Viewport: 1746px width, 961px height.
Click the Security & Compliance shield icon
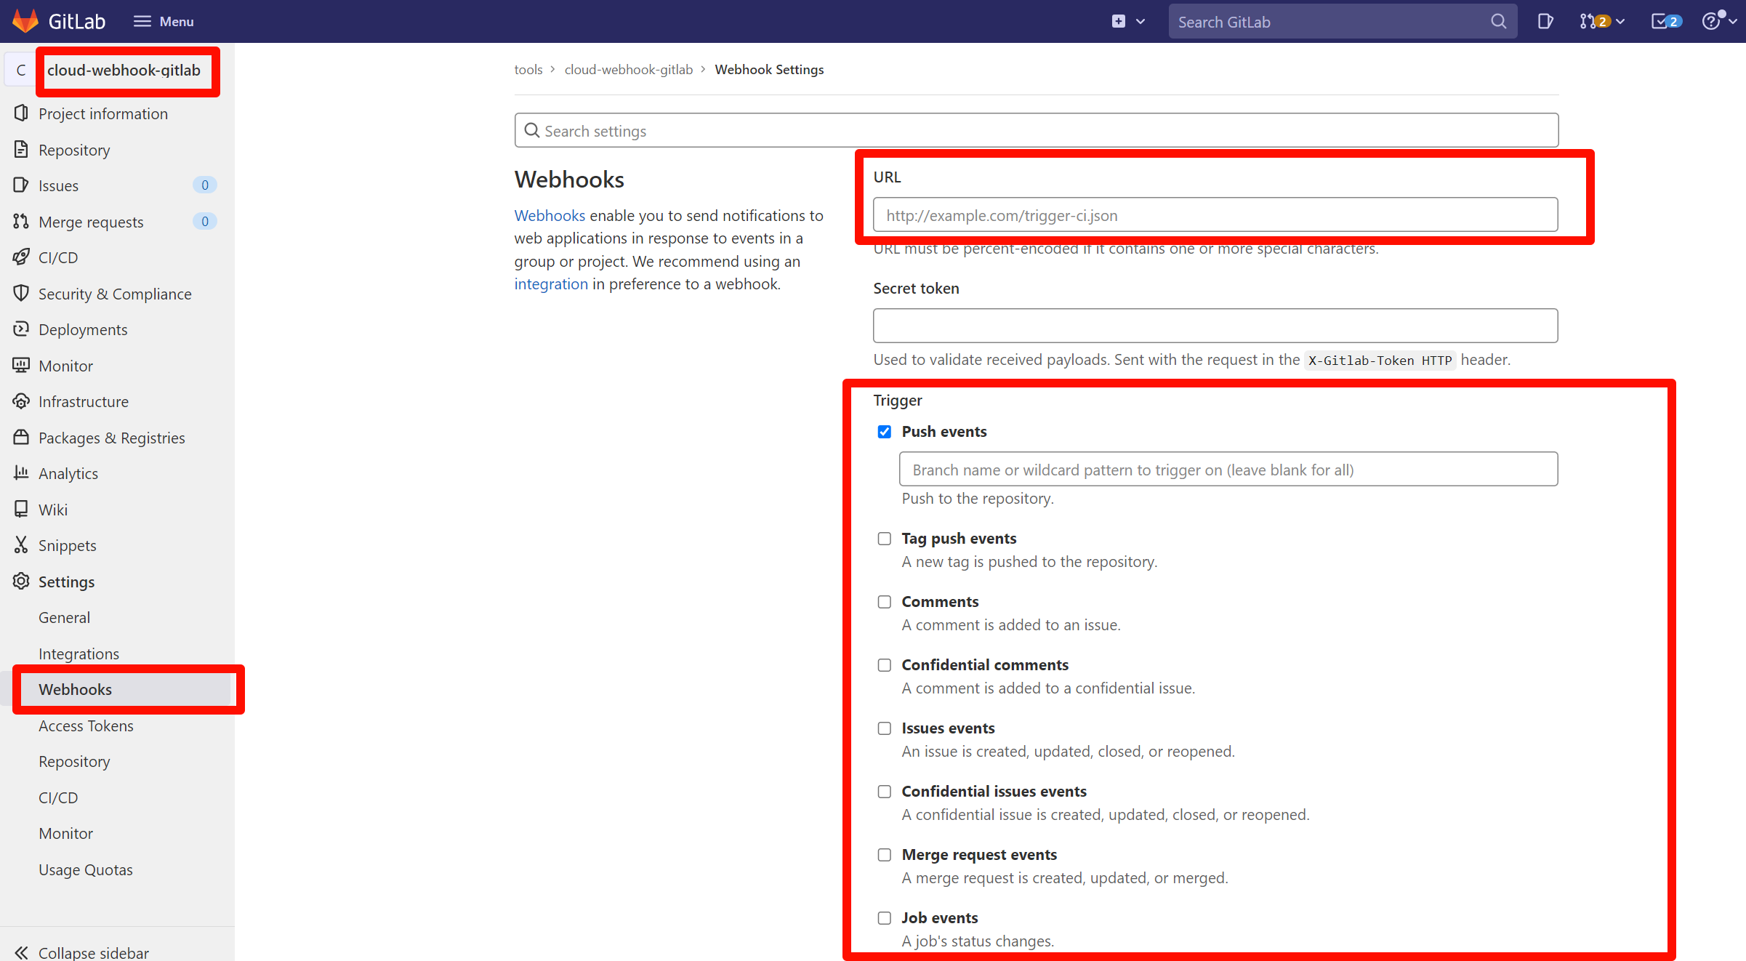click(x=21, y=294)
